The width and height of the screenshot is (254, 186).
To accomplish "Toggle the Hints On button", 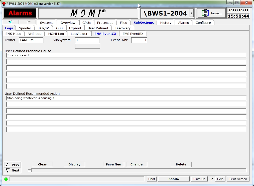I will pos(199,179).
